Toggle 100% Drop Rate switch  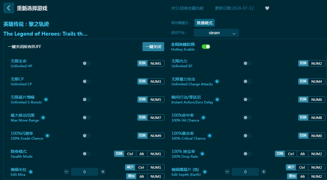[x=247, y=154]
